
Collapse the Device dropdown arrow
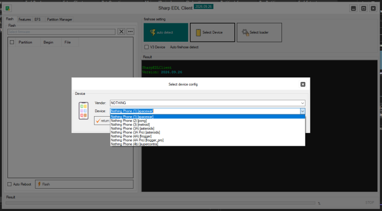(x=302, y=111)
